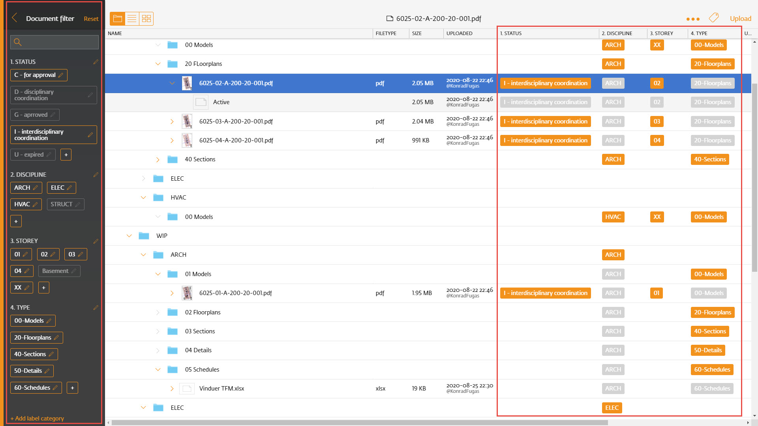The height and width of the screenshot is (426, 758).
Task: Collapse the WIP folder
Action: coord(129,236)
